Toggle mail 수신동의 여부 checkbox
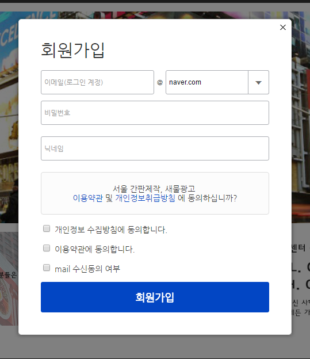The image size is (310, 359). point(47,268)
